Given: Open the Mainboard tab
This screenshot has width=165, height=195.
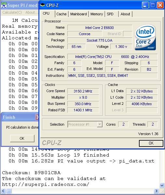Looking at the screenshot, I should 78,14.
